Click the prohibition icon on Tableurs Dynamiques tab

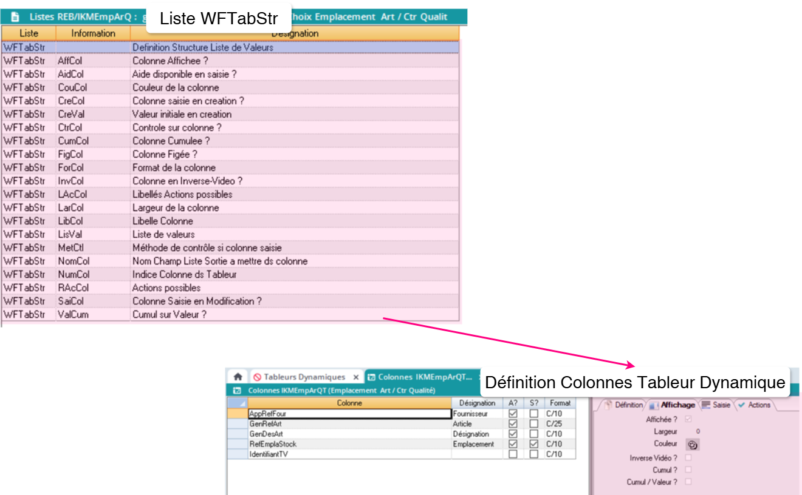click(258, 377)
